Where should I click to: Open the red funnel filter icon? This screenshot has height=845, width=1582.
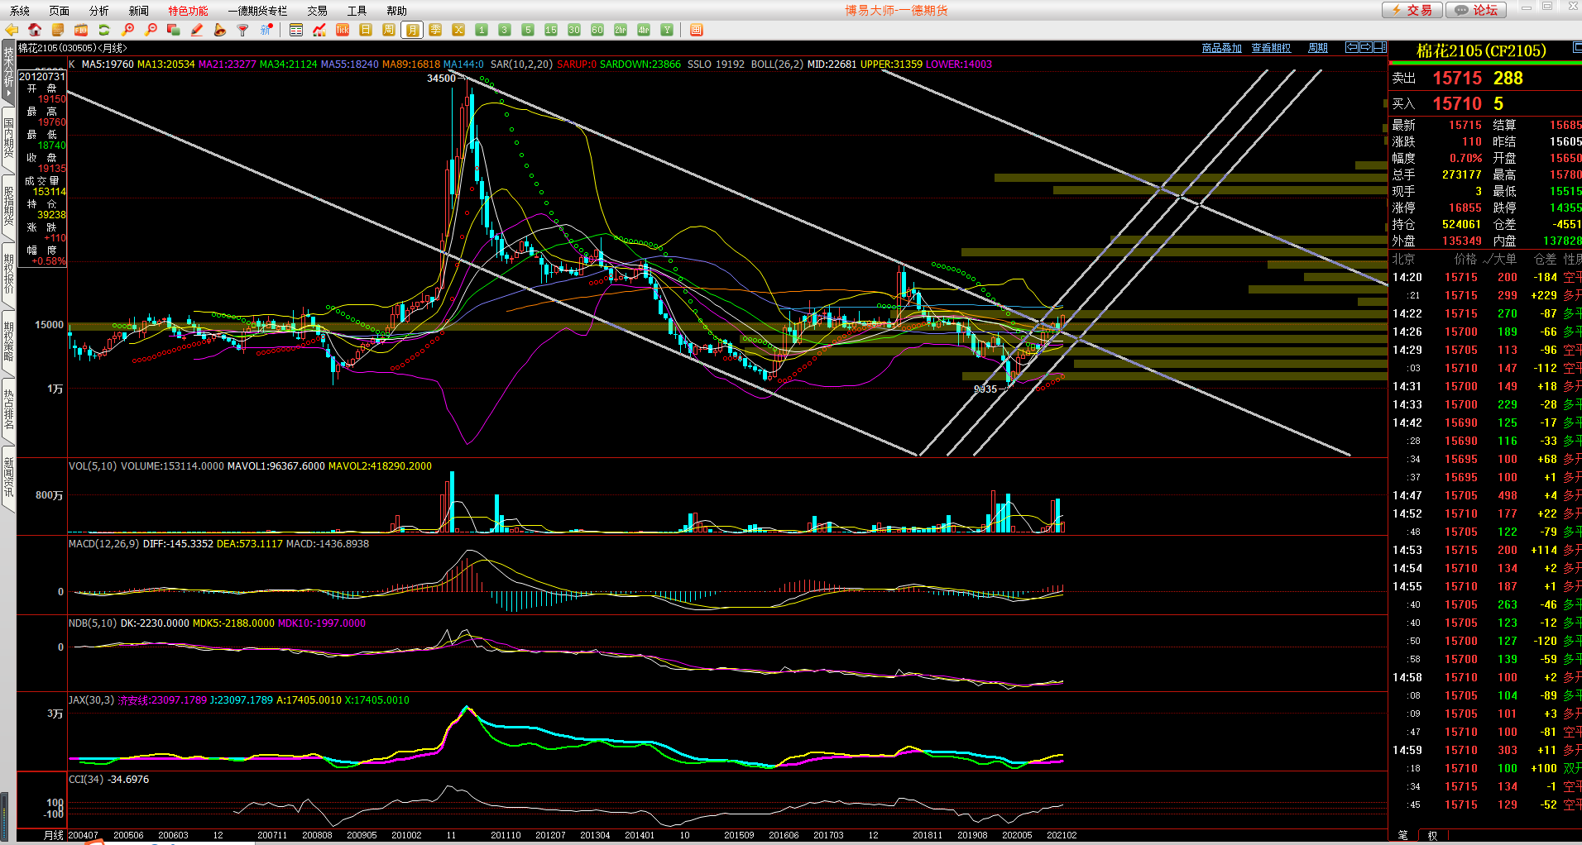pos(243,30)
